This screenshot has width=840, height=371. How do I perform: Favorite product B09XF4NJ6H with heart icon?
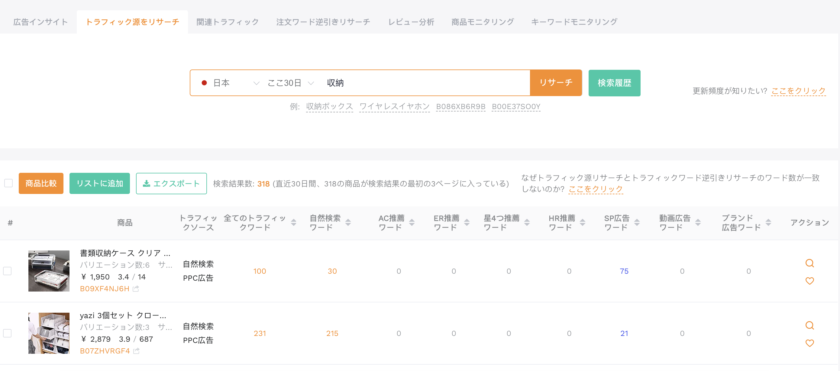(809, 280)
